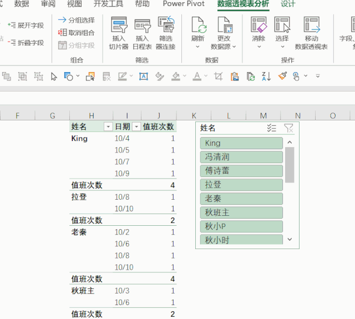Toggle 冯清润 item in slicer
355x319 pixels.
coord(241,157)
